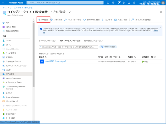The height and width of the screenshot is (124, 166).
Task: Open directories and subscriptions filter icon
Action: coord(113,3)
